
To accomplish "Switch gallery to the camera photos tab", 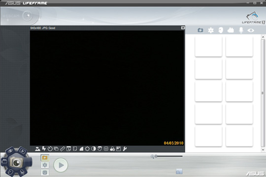I will click(200, 30).
